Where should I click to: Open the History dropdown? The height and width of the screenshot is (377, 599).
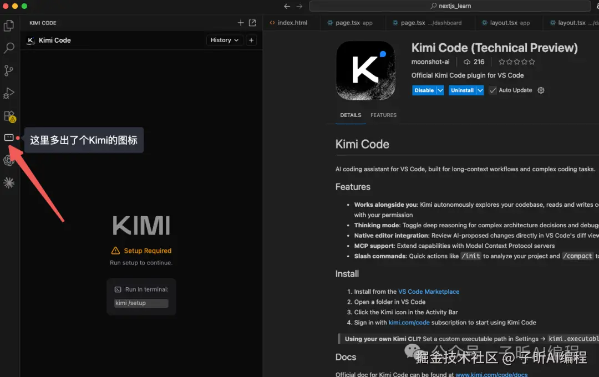coord(225,40)
